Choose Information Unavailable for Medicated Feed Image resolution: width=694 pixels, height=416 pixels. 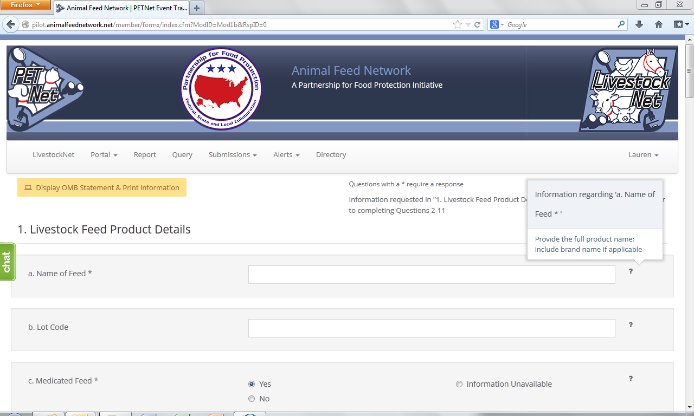(459, 384)
